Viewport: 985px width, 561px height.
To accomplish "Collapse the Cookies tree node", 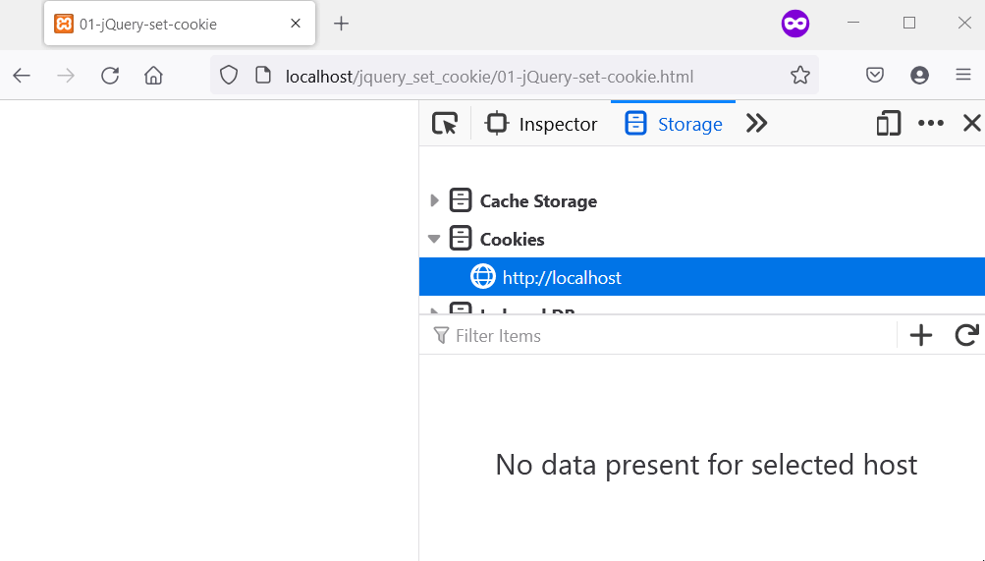I will (x=435, y=239).
